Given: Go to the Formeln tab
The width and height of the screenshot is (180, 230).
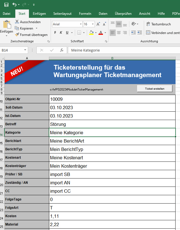Looking at the screenshot, I should click(85, 14).
